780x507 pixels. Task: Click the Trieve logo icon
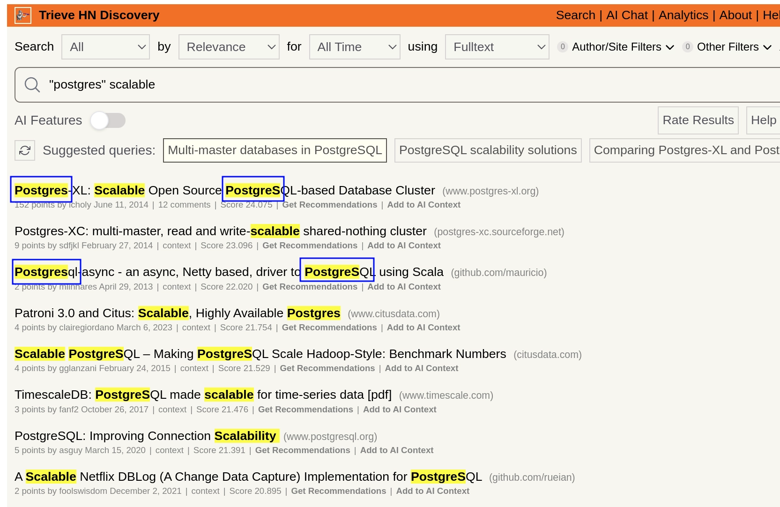click(x=23, y=15)
